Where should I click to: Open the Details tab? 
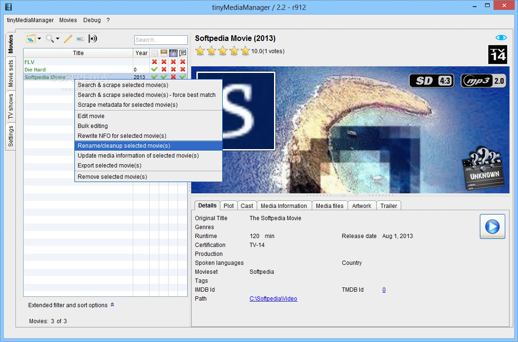click(x=207, y=205)
